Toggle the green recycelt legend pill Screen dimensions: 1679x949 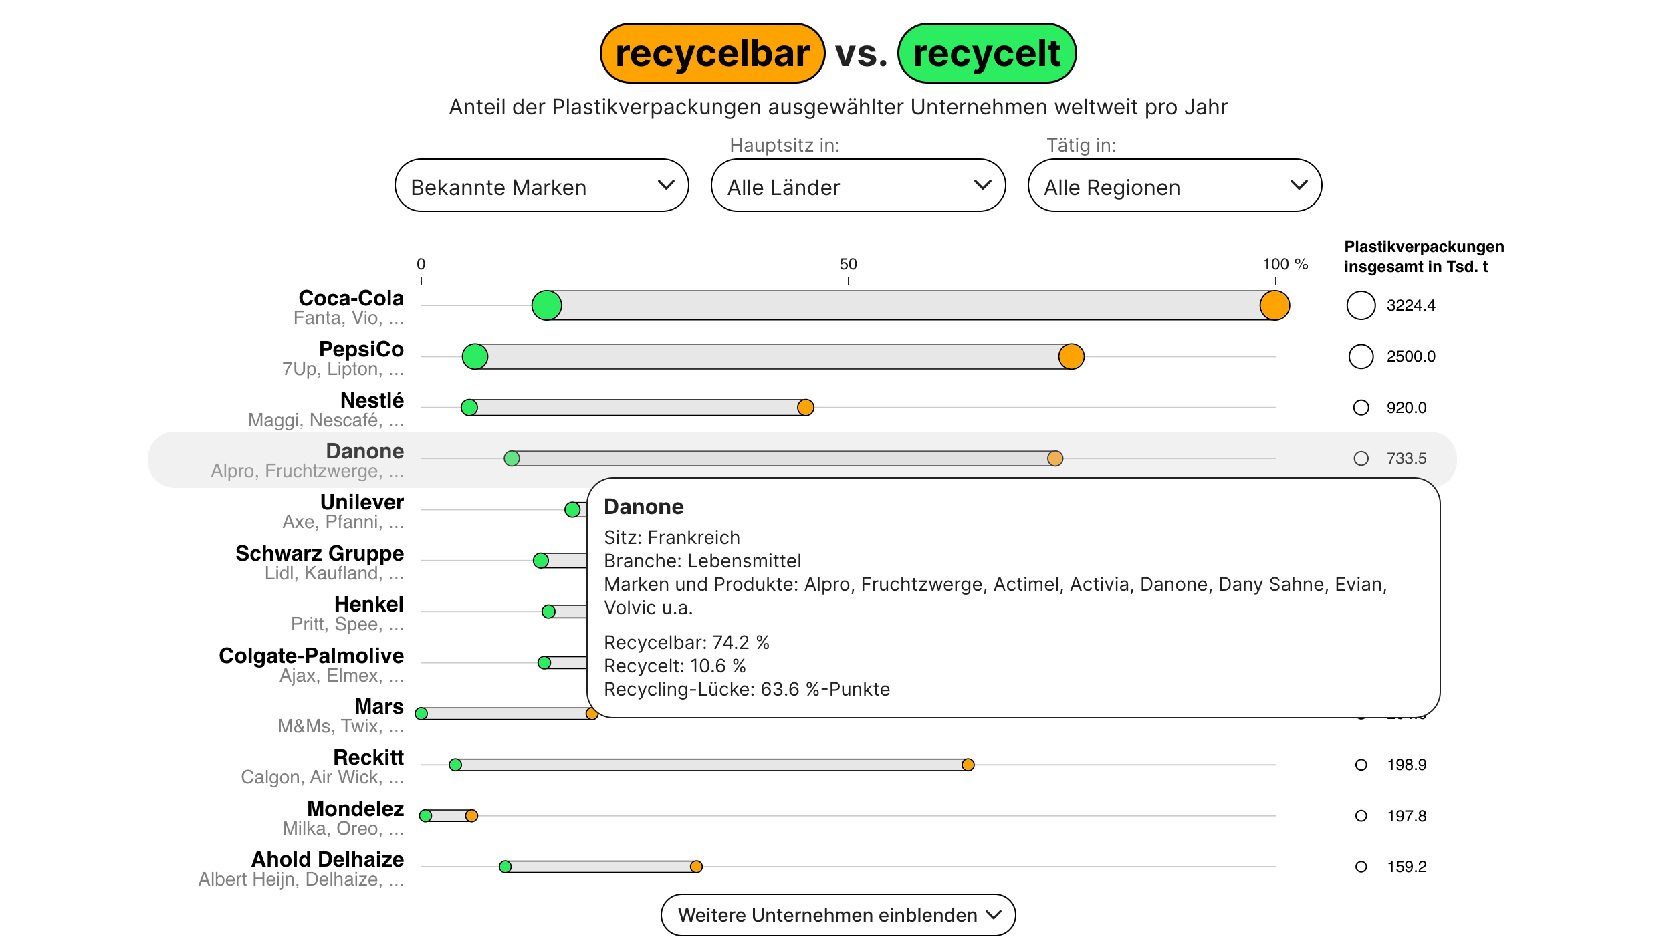[988, 53]
